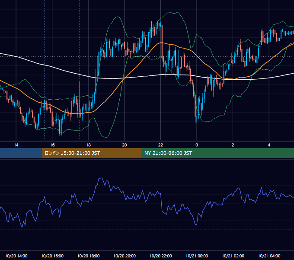The image size is (294, 260).
Task: Click the 10/20 14:00 time label
Action: pos(16,256)
